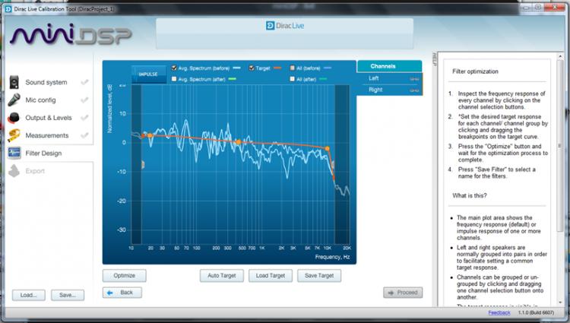Go to Mic config step

click(x=40, y=100)
